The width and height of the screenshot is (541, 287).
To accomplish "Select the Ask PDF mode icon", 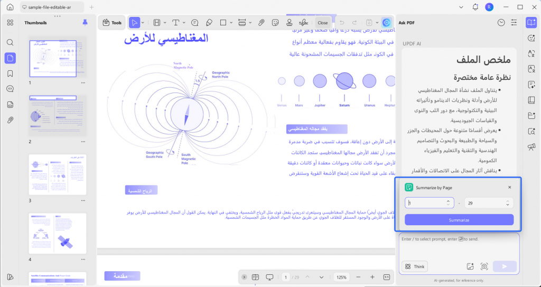I will (531, 23).
